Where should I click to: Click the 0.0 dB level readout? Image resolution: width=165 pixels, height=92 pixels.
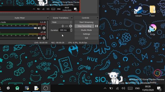43,22
